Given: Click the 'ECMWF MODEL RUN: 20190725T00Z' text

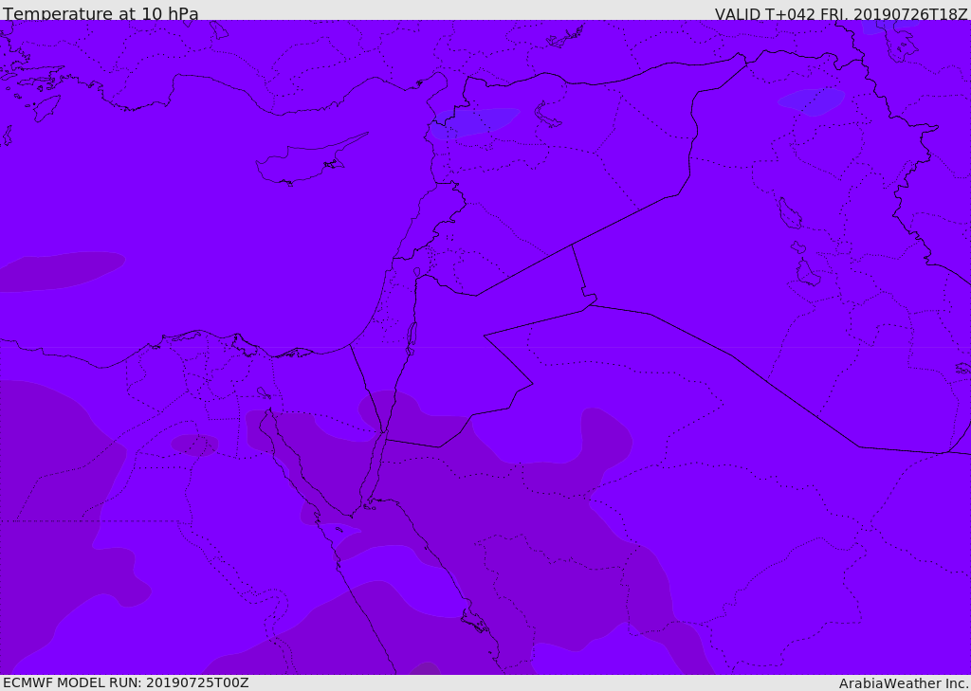Looking at the screenshot, I should click(x=126, y=682).
